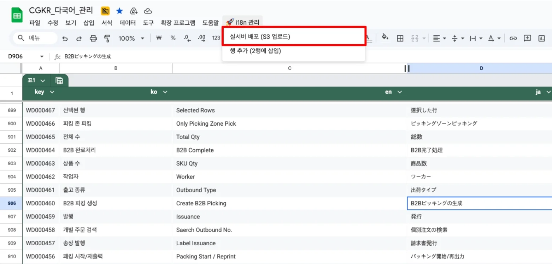
Task: Insert a hyperlink
Action: pyautogui.click(x=513, y=38)
